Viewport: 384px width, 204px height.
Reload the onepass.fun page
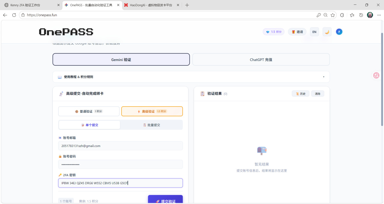[x=14, y=15]
